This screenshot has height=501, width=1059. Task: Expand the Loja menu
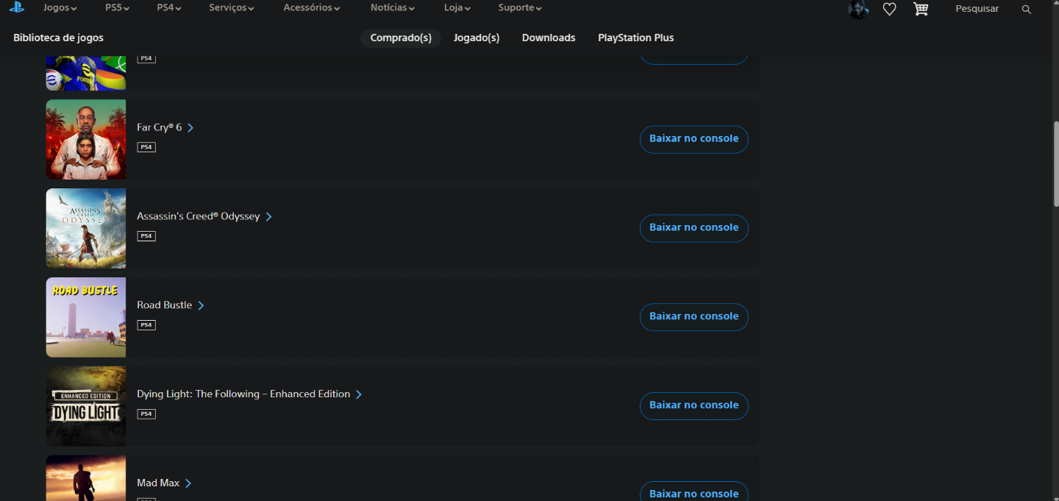point(457,8)
